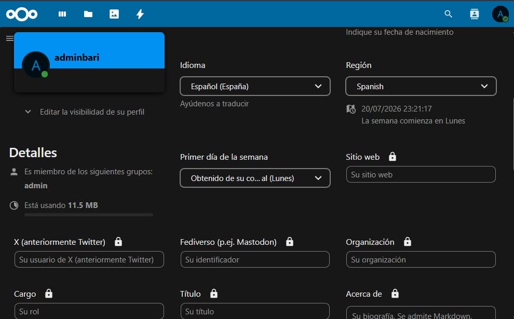Viewport: 514px width, 319px height.
Task: Click the group member person icon
Action: pos(14,172)
